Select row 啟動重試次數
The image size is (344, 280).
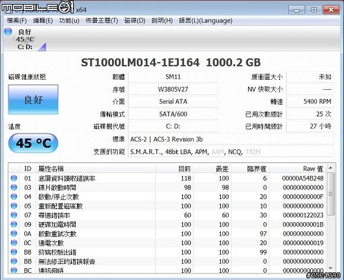[168, 234]
